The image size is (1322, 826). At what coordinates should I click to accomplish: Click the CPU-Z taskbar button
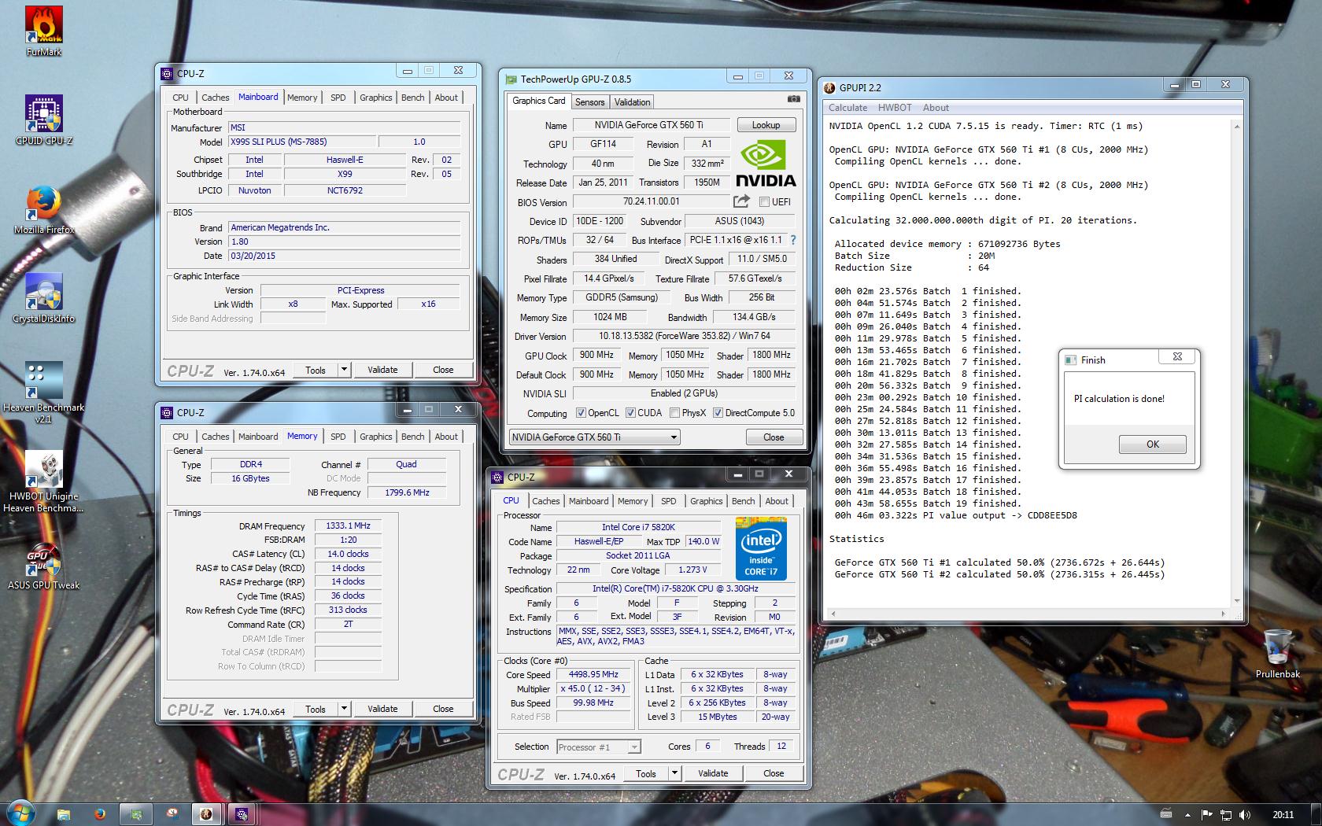pyautogui.click(x=242, y=814)
